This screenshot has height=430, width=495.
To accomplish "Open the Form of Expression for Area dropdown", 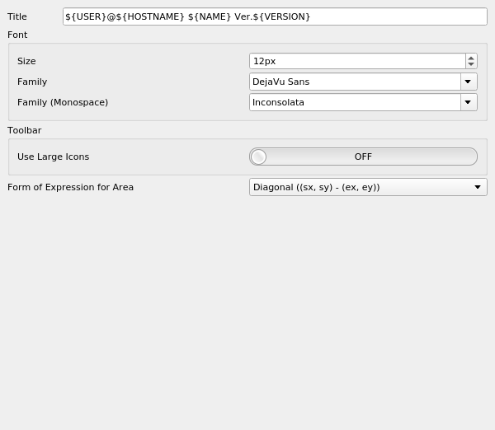I will point(368,187).
